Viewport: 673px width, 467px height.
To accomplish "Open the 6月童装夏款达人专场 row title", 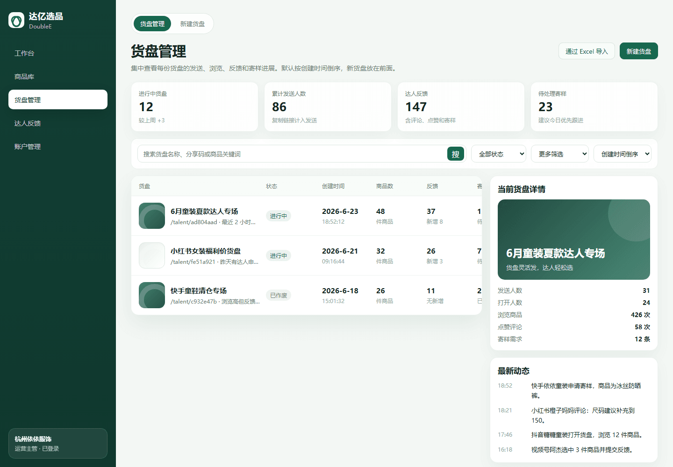I will [204, 211].
